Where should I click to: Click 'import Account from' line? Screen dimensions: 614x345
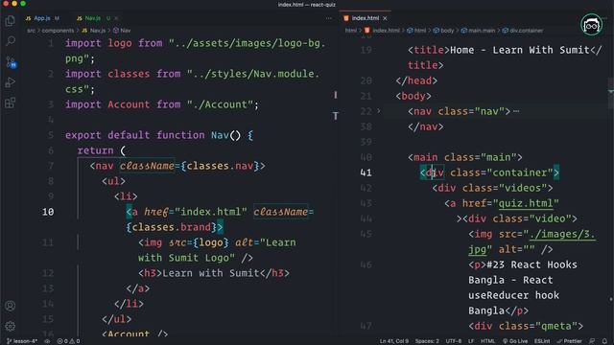coord(162,104)
